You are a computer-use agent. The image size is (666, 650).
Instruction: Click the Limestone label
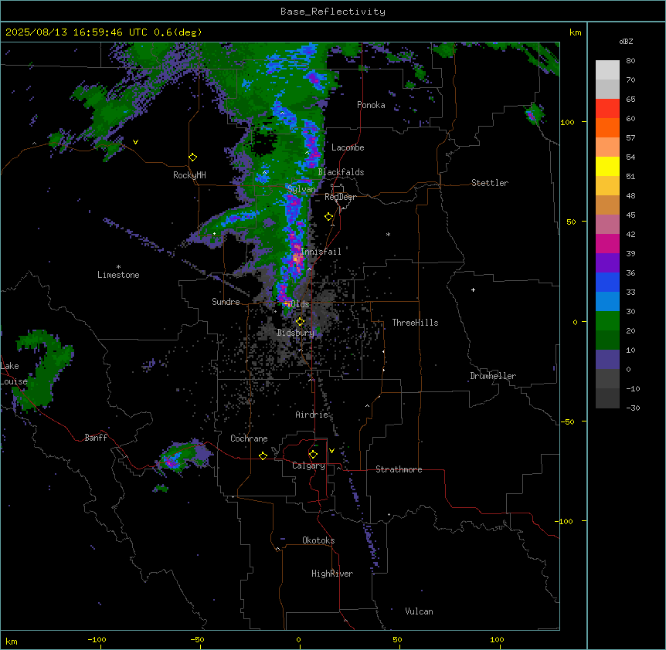click(x=118, y=275)
